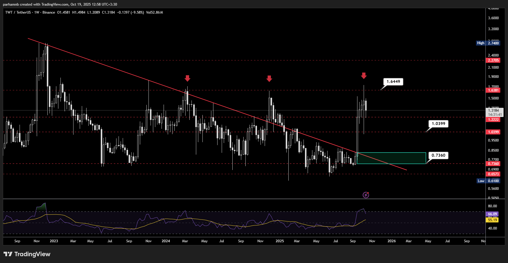Click the TWT / TetherUS symbol title
The image size is (508, 263).
(x=18, y=12)
